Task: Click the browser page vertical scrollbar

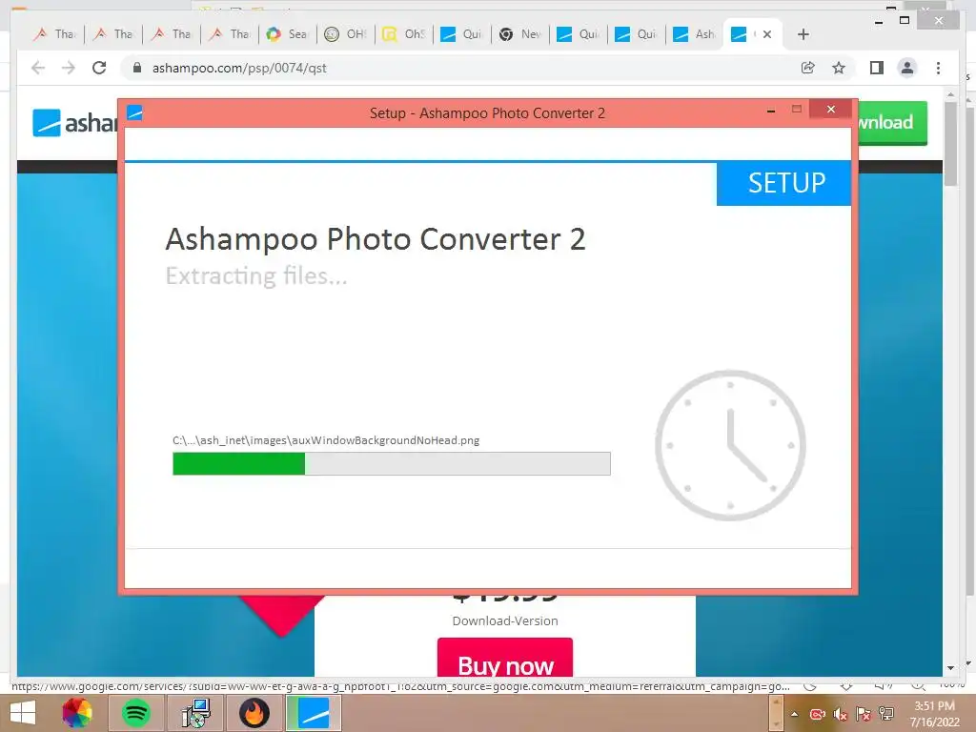Action: pos(950,143)
